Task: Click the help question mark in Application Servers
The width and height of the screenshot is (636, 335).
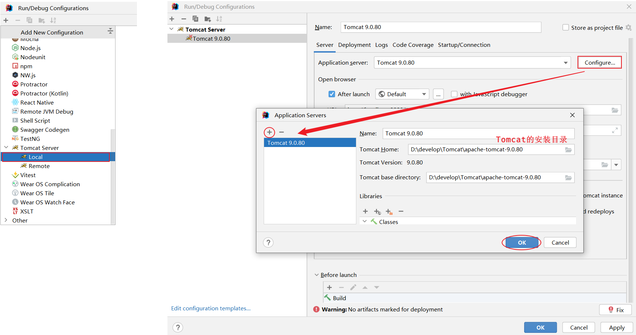Action: coord(268,242)
